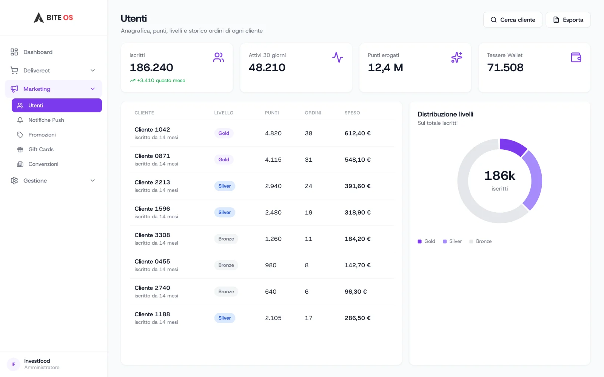Click the activity pulse icon on Attivi card
The width and height of the screenshot is (604, 377).
point(337,57)
